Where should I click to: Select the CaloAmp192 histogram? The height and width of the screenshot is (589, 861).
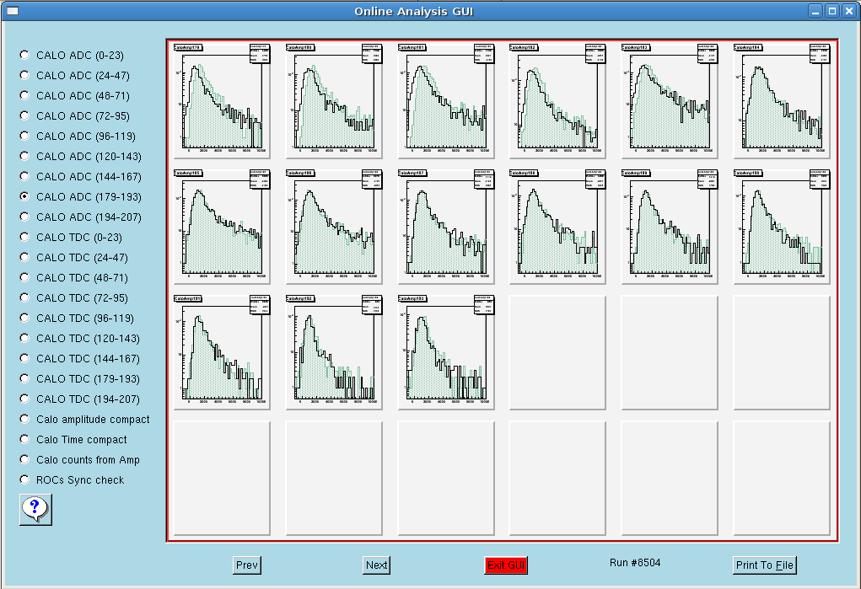click(x=334, y=352)
